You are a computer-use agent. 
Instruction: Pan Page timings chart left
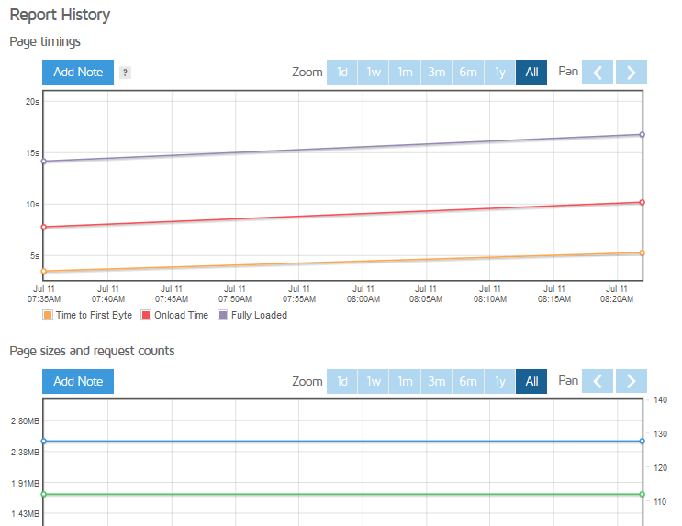(598, 73)
